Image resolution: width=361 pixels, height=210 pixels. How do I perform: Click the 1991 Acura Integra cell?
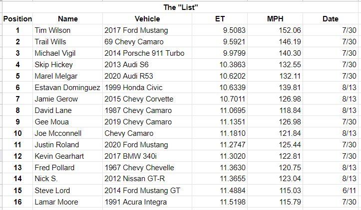[x=147, y=202]
